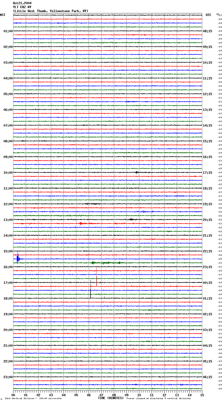The height and width of the screenshot is (402, 223).
Task: Click the "Each Vertical Division = 100.00 microvolts" note
Action: tap(33, 398)
